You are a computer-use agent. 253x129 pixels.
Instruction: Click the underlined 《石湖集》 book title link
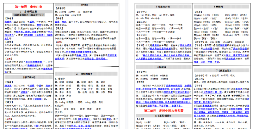pyautogui.click(x=28, y=34)
